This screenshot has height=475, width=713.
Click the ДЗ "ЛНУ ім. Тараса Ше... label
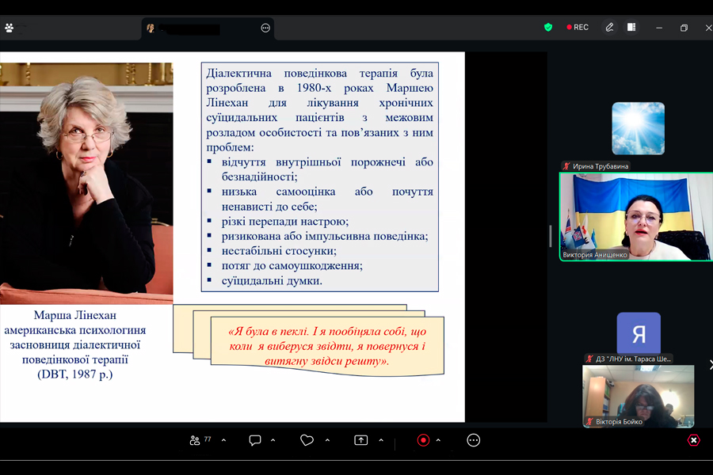tap(633, 359)
